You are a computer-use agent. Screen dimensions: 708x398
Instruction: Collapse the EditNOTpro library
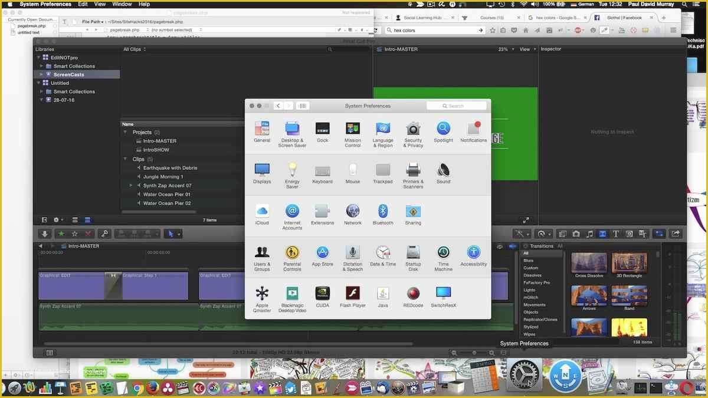pos(38,58)
